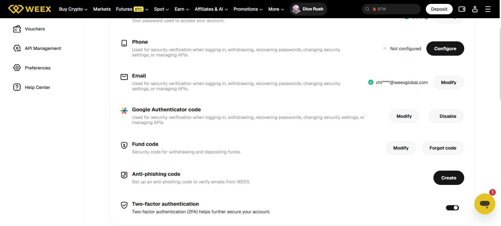Open the user profile icon

pos(475,9)
